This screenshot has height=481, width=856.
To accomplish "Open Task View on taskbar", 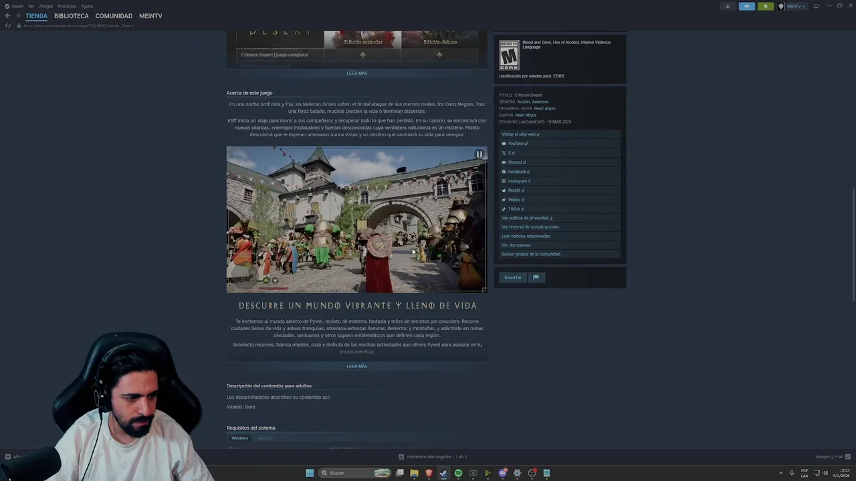I will (399, 473).
